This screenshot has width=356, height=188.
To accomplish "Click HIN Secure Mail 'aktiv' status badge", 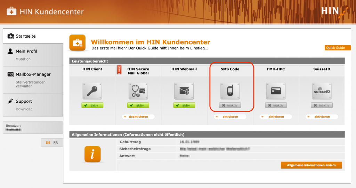I will tap(138, 105).
